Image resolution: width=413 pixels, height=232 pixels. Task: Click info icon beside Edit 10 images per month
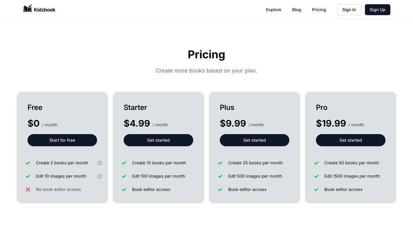100,176
